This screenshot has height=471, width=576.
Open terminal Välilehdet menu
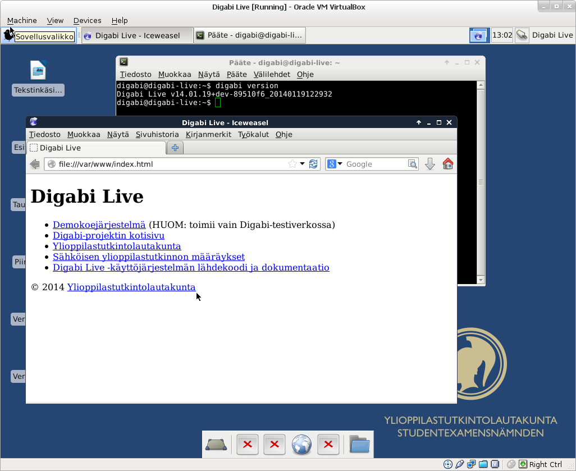click(x=272, y=75)
